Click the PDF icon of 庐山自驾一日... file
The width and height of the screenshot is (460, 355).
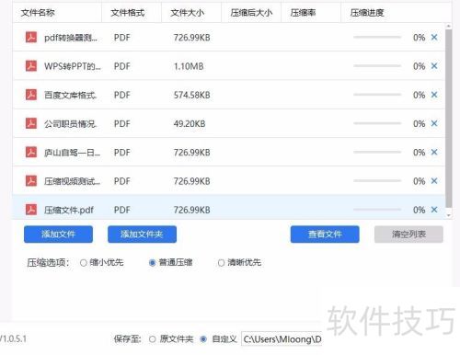(x=31, y=153)
